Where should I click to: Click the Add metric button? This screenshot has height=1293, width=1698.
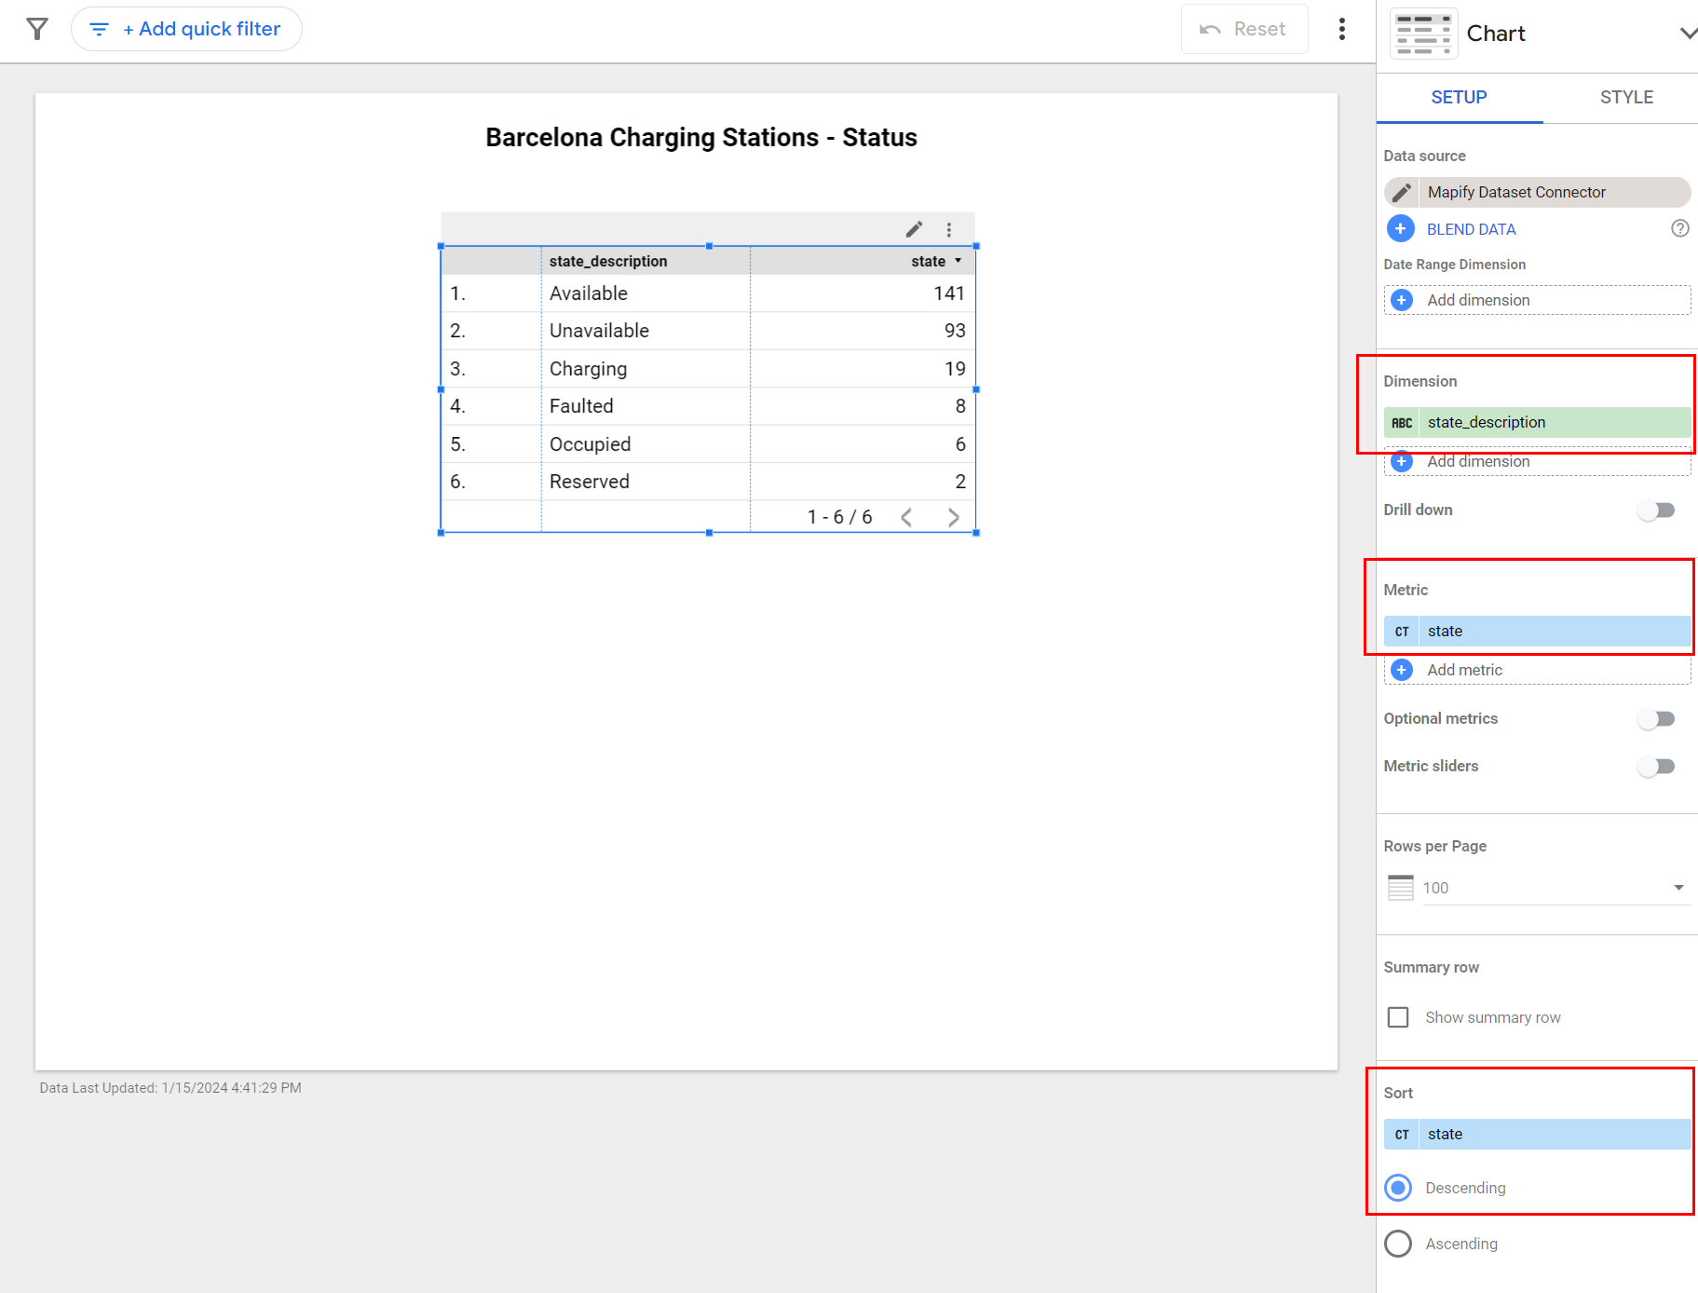tap(1537, 670)
